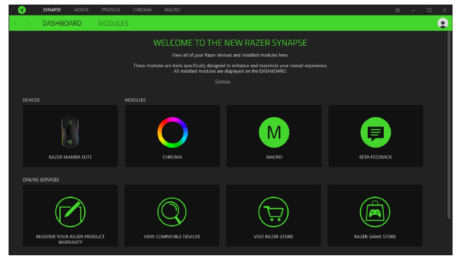Open the Razer Mamba Elite device image
460x261 pixels.
(70, 132)
